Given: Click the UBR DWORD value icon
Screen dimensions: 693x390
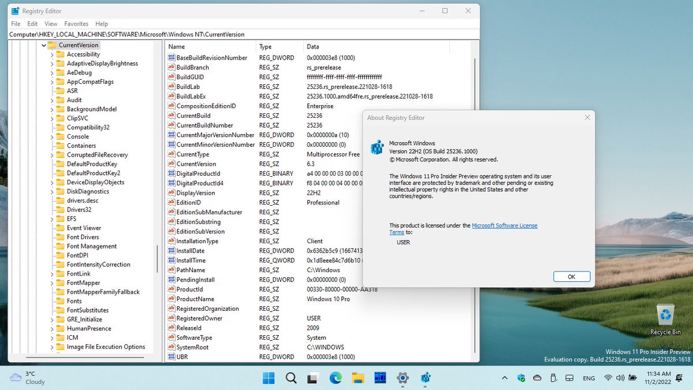Looking at the screenshot, I should coord(171,357).
